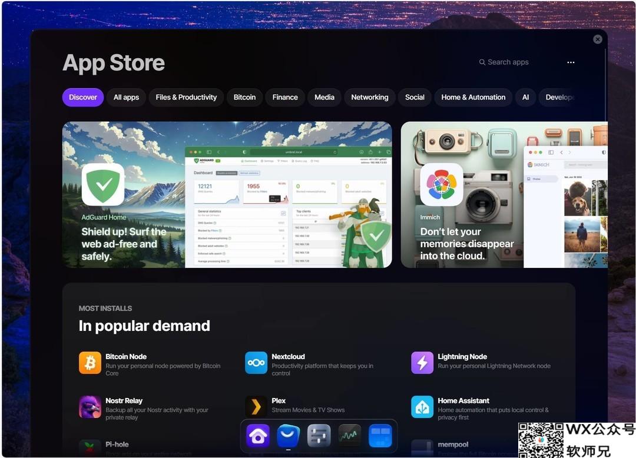Click the Home Assistant title
Screen dimensions: 636x458
coord(463,401)
